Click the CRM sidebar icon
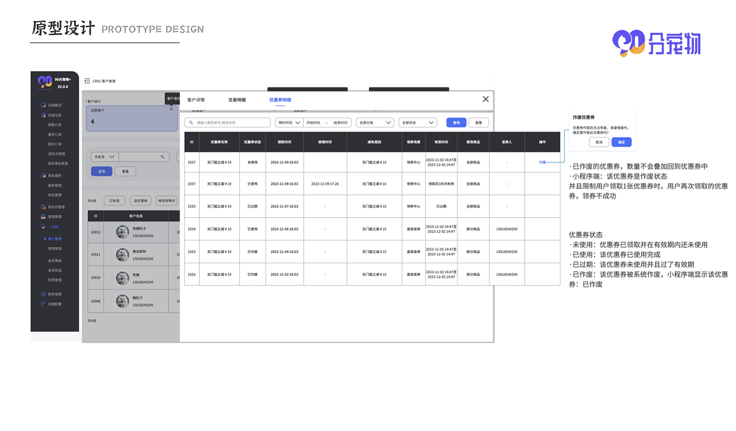This screenshot has width=736, height=431. click(x=43, y=227)
